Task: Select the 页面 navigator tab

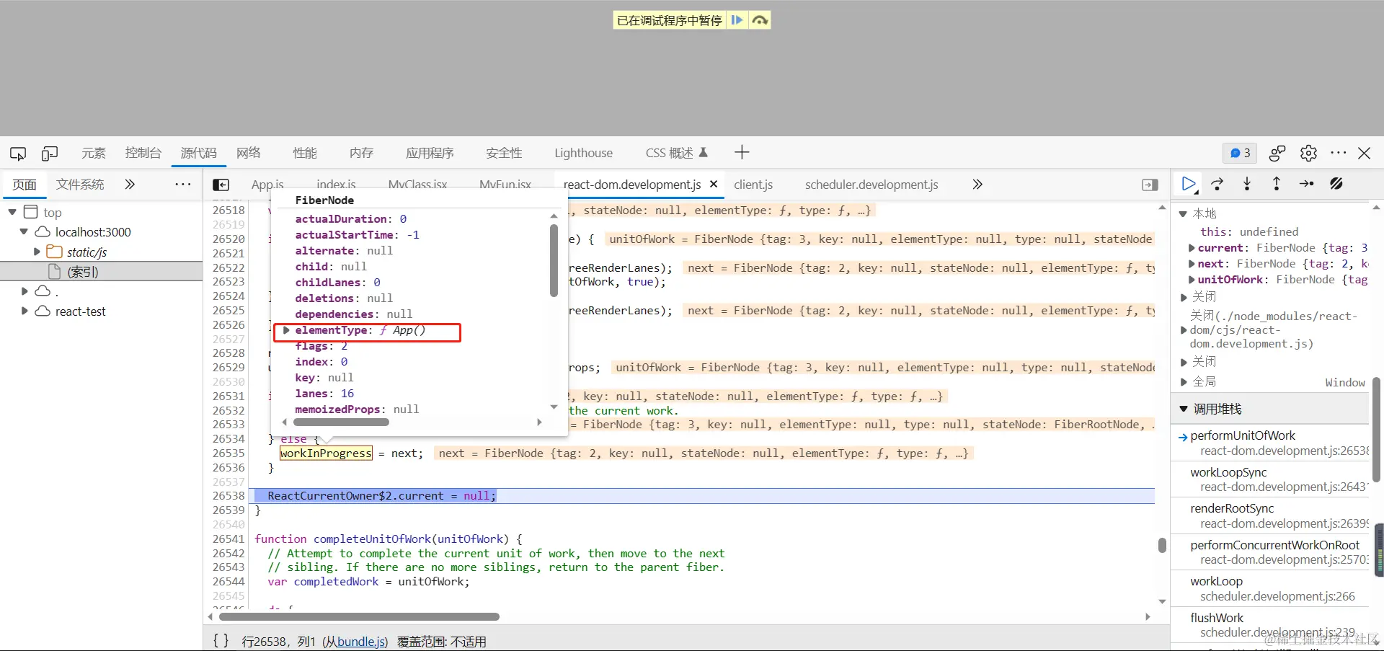Action: 25,185
